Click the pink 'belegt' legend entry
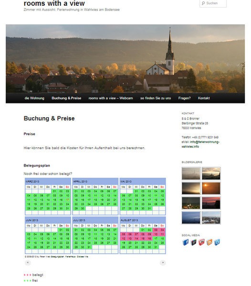 click(33, 275)
